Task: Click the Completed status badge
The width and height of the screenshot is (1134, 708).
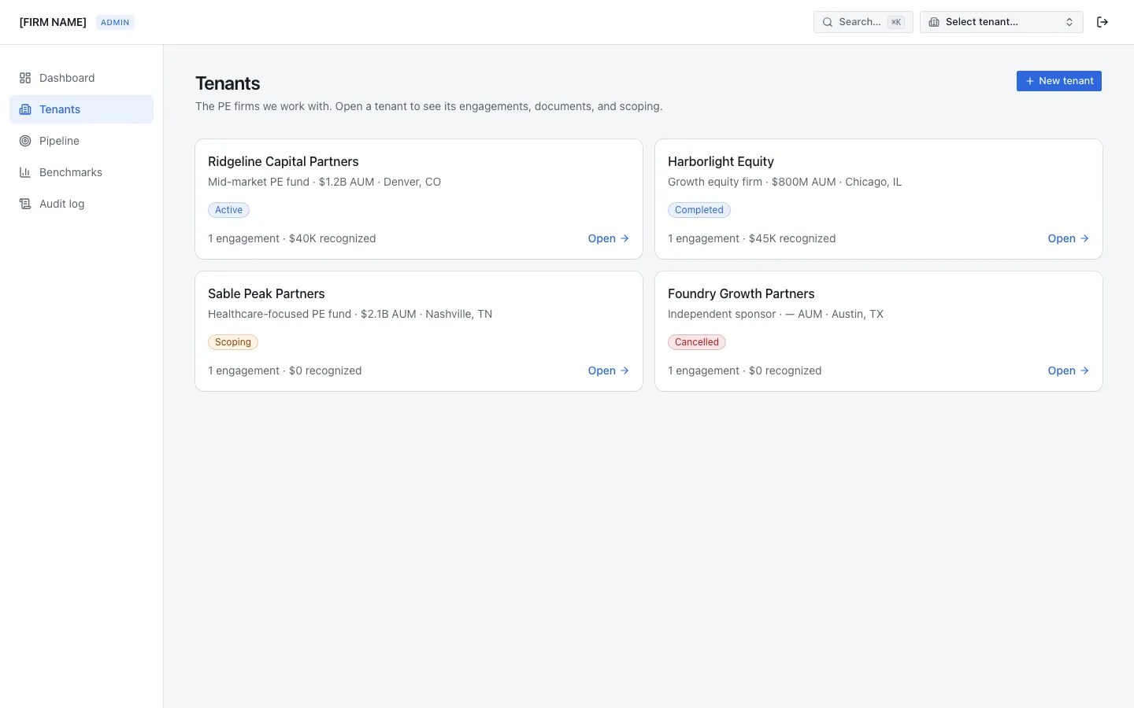Action: [699, 210]
